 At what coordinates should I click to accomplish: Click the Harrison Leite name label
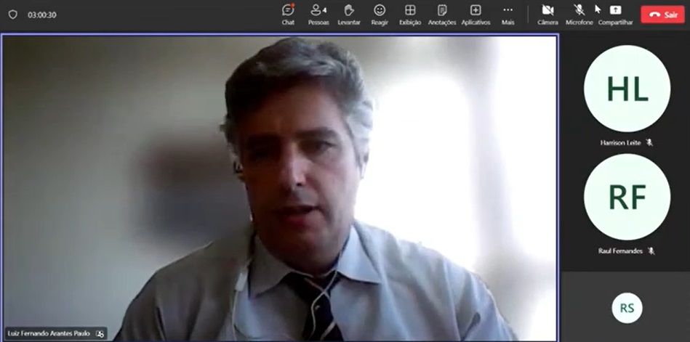[x=620, y=142]
